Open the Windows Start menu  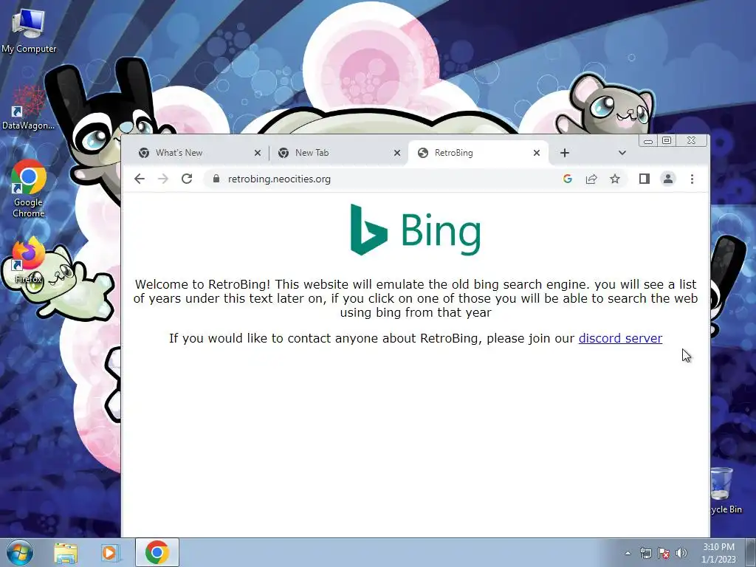tap(20, 552)
